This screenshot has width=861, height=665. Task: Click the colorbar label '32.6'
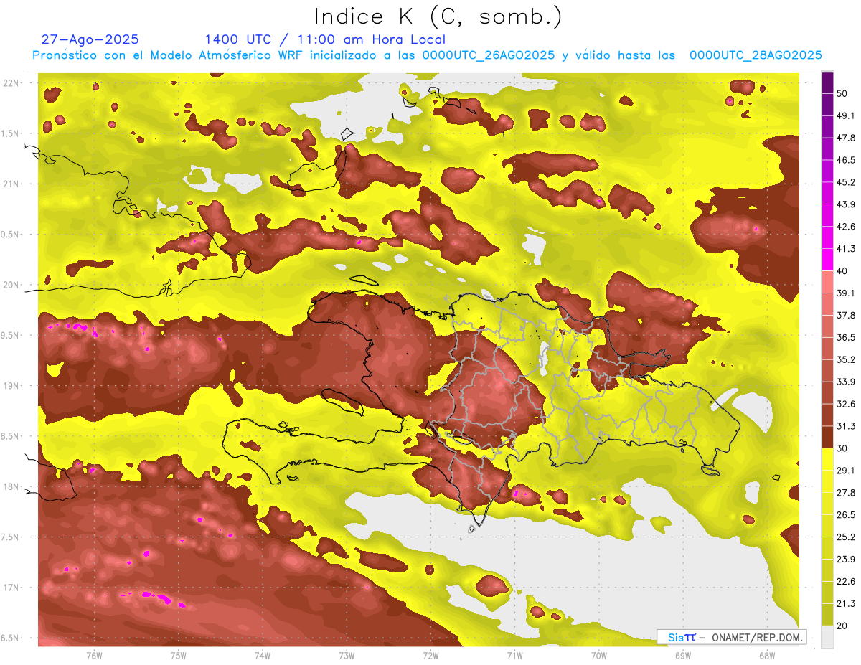(846, 404)
